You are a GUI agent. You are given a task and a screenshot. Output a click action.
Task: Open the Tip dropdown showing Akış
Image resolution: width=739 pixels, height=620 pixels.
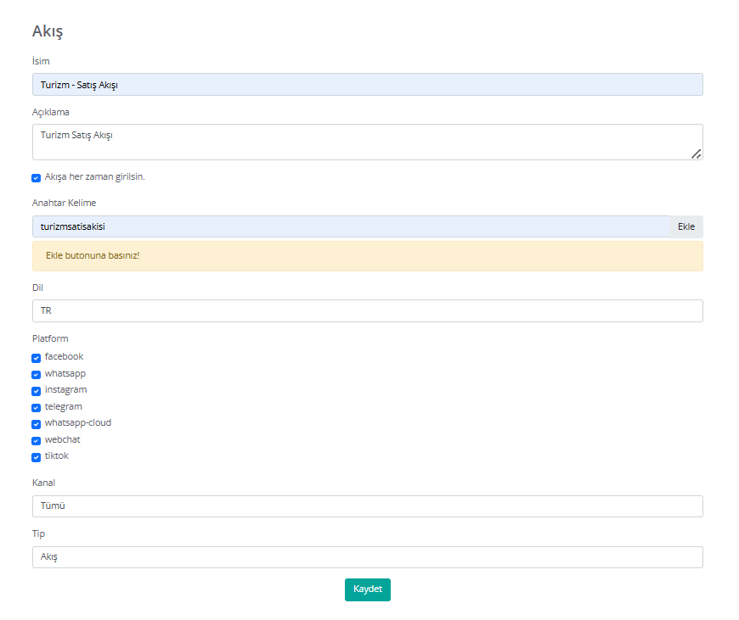[x=367, y=557]
